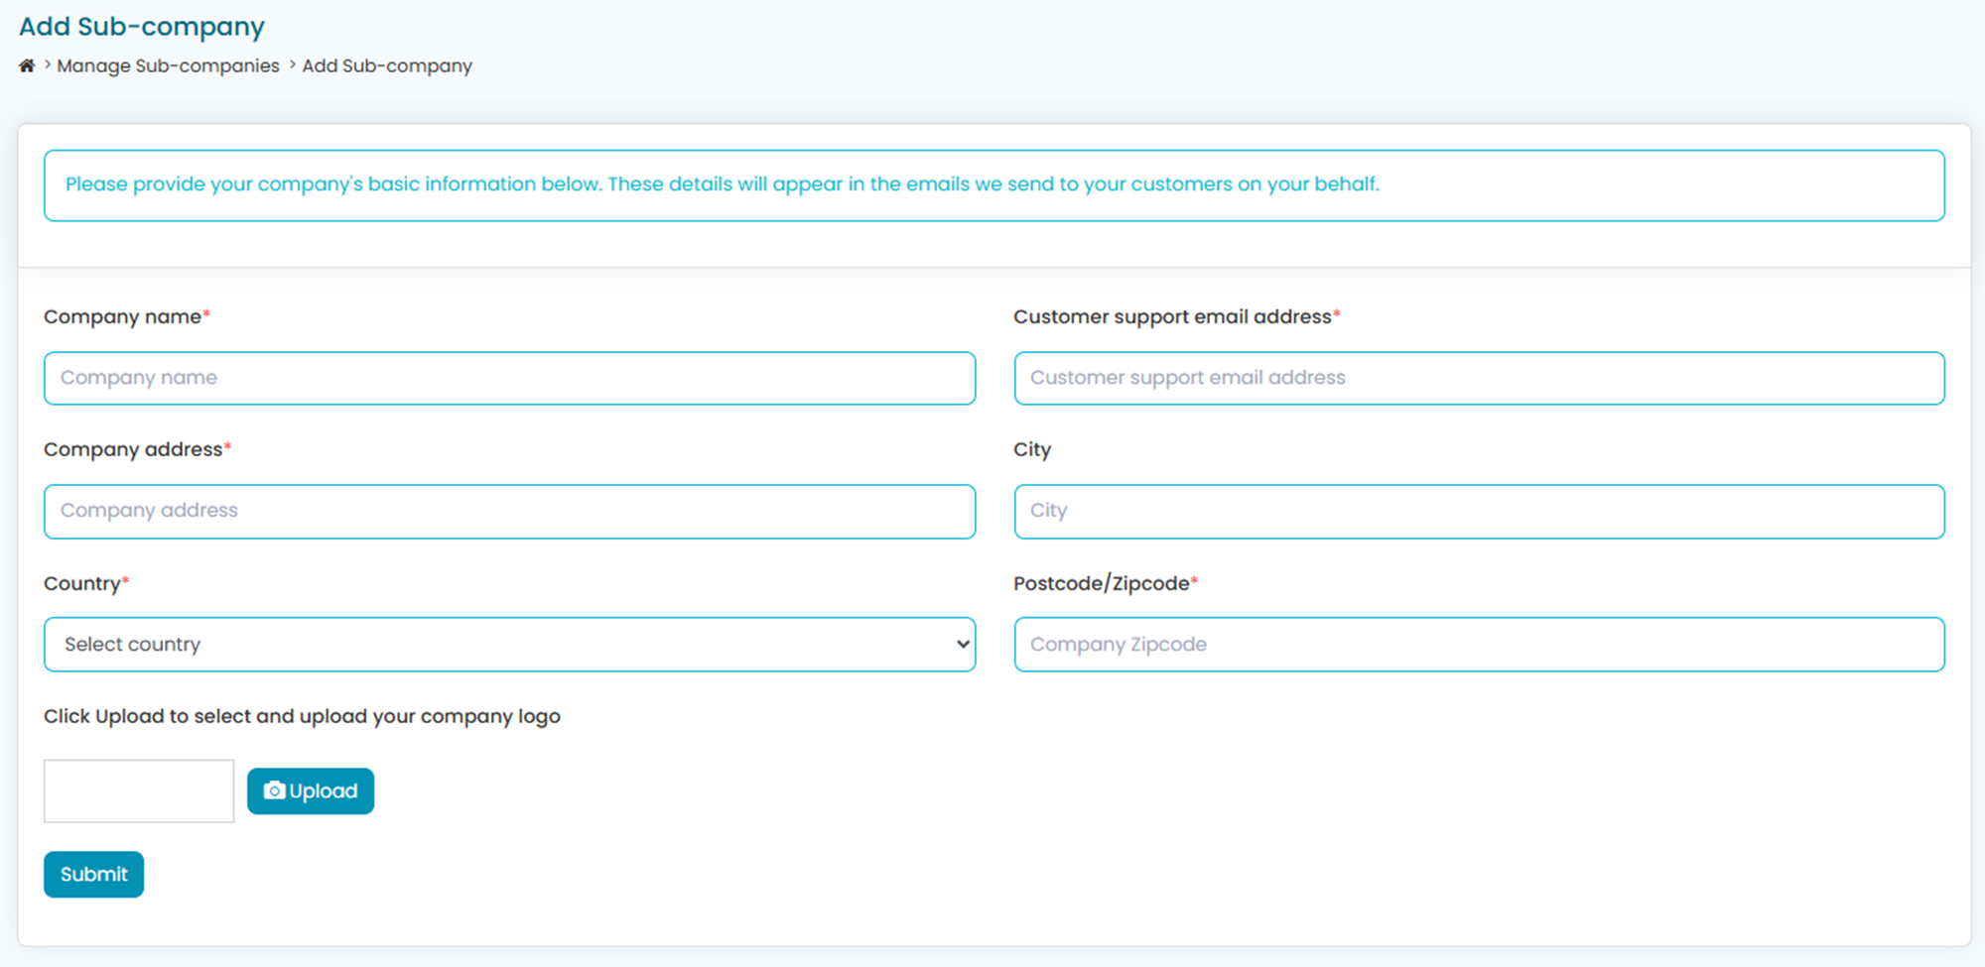Click the empty company logo preview box
The image size is (1985, 967).
click(139, 790)
